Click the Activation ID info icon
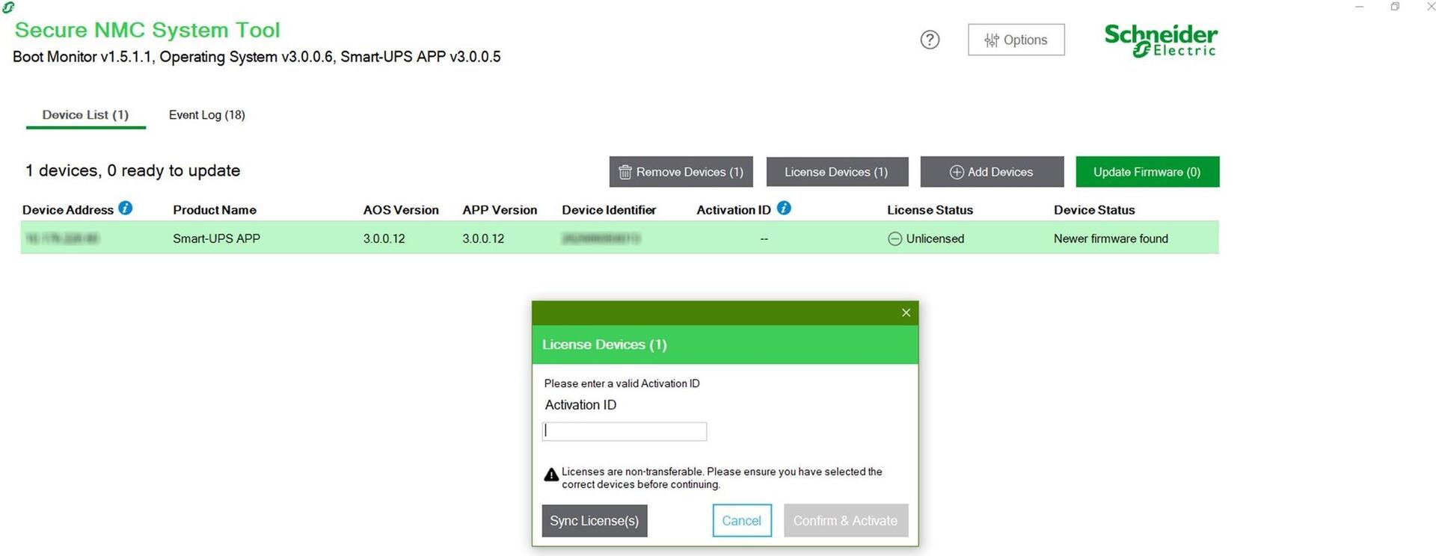This screenshot has height=556, width=1436. (784, 208)
